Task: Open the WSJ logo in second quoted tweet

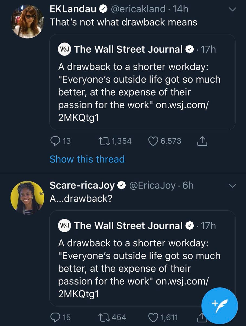Action: 65,225
